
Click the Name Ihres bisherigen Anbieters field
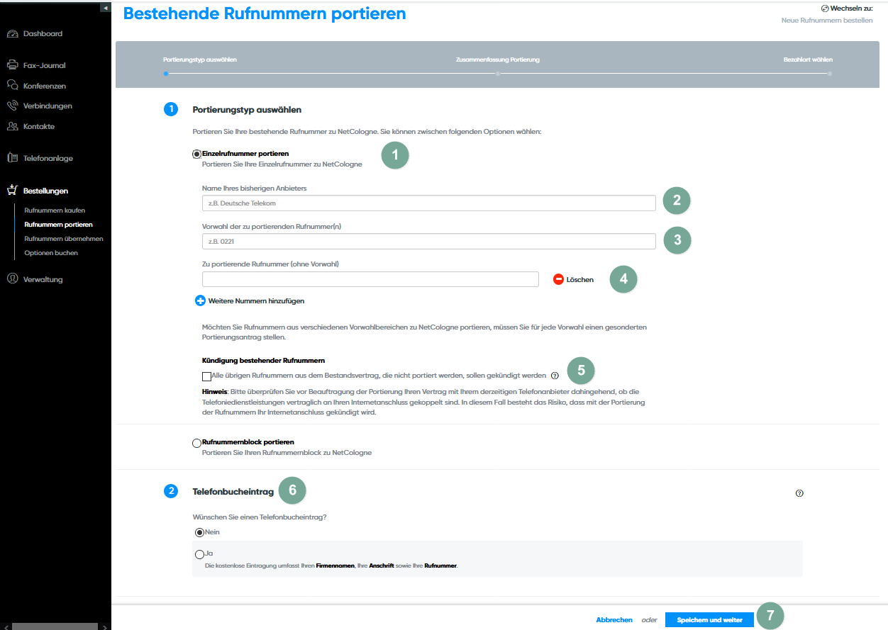(428, 203)
